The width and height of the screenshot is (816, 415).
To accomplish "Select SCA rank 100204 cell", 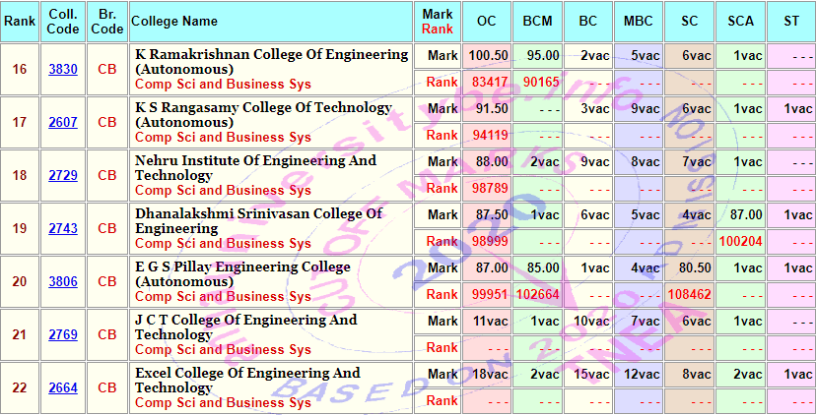I will (x=740, y=241).
